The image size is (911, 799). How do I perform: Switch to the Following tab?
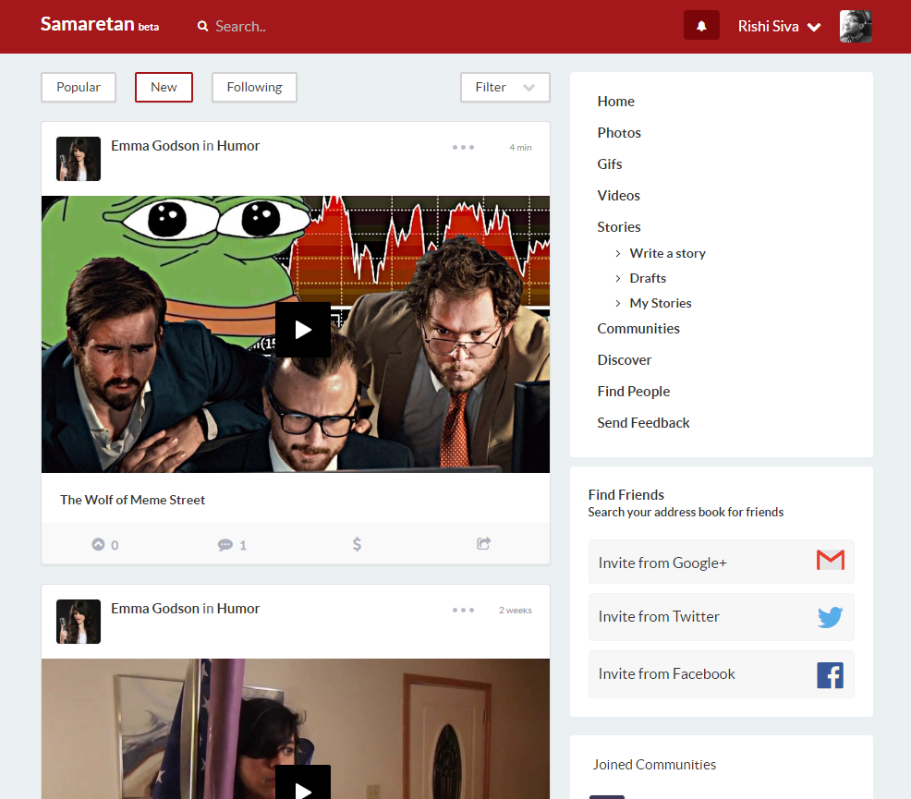coord(254,87)
